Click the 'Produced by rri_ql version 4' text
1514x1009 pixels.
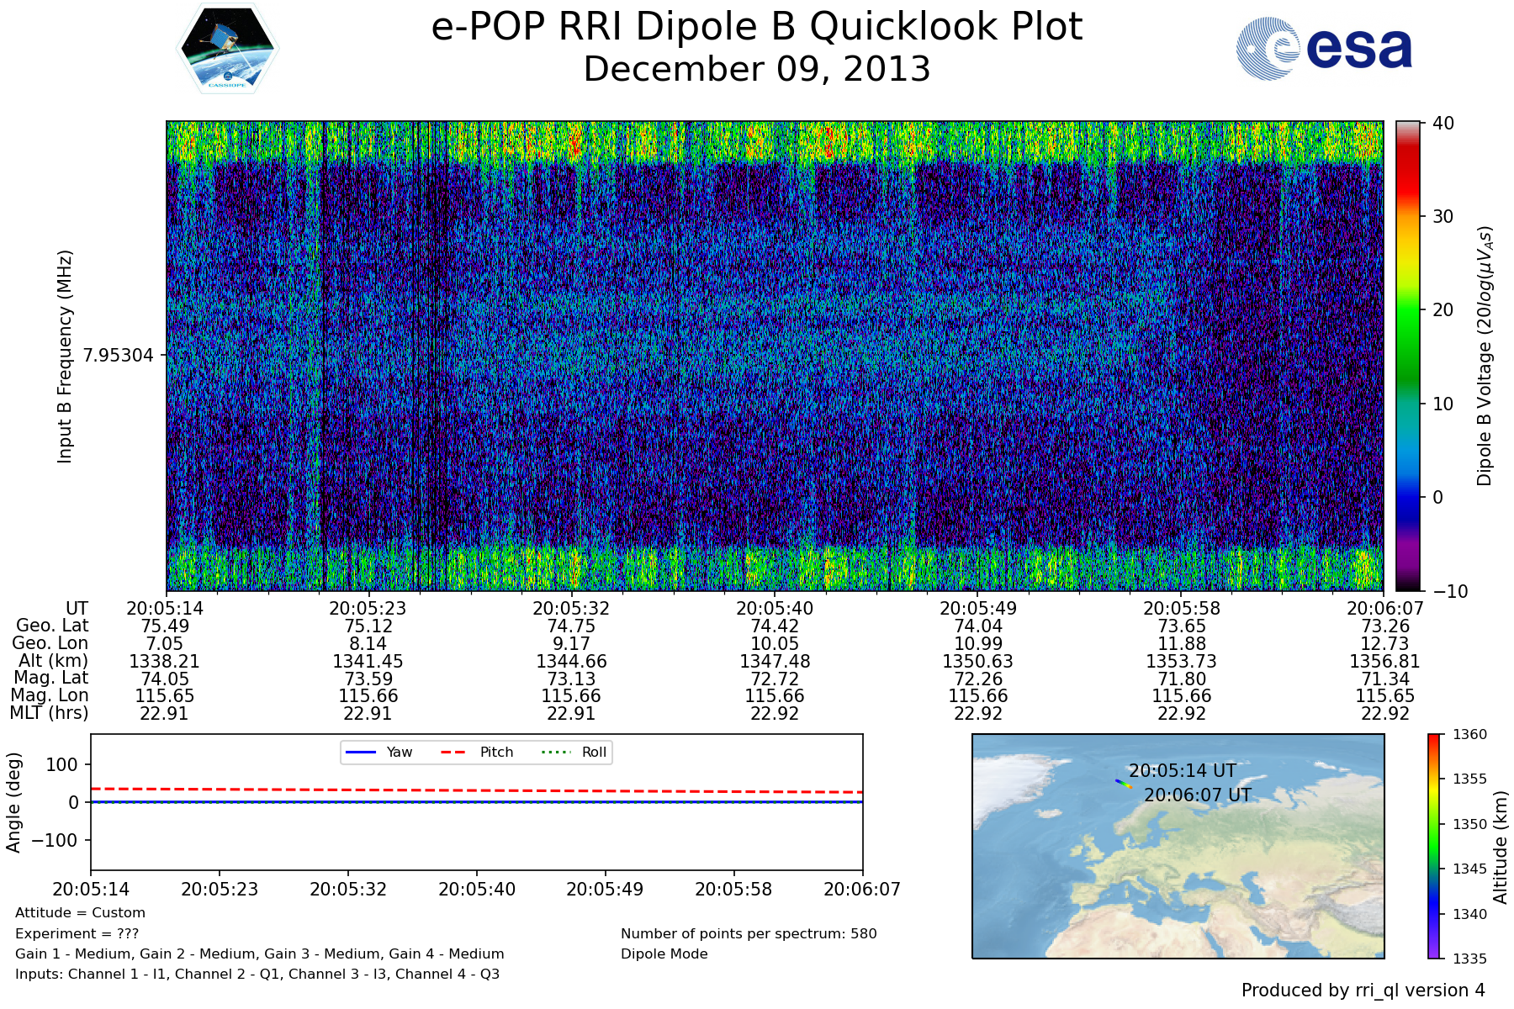point(1363,991)
